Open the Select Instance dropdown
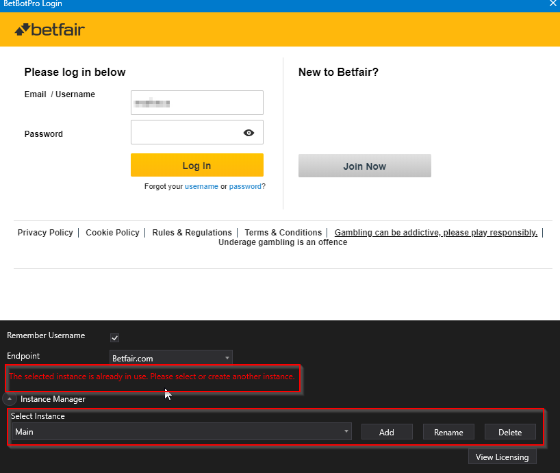The image size is (560, 473). (182, 432)
